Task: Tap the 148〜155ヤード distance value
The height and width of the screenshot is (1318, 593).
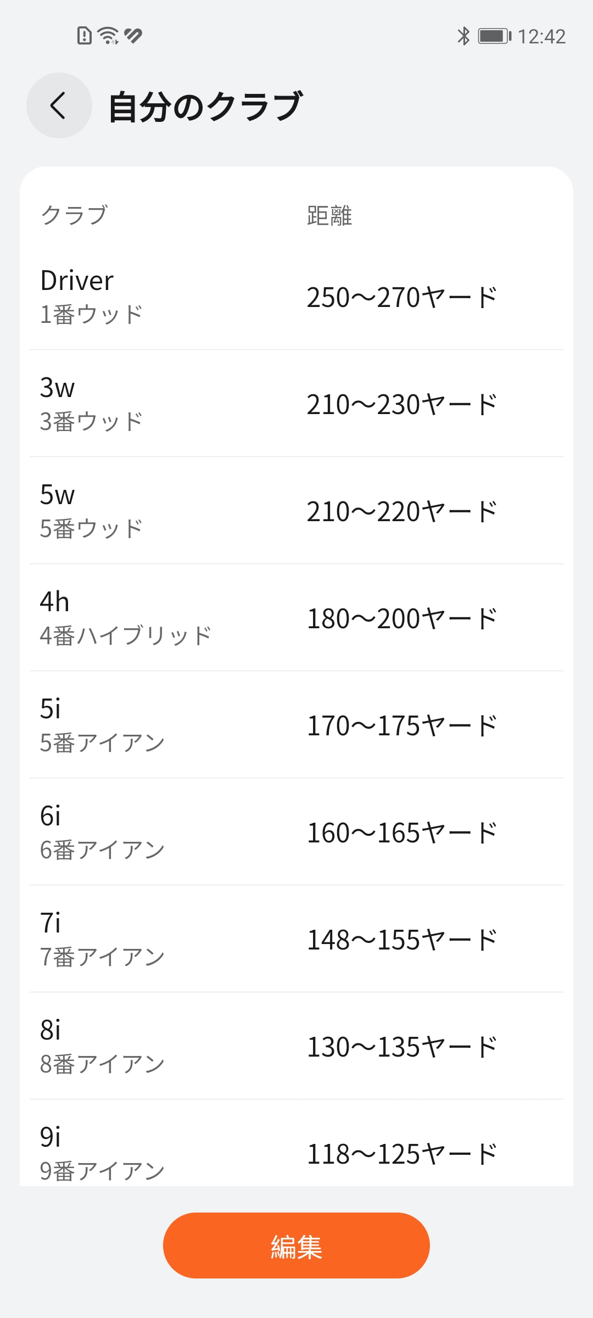Action: click(x=402, y=940)
